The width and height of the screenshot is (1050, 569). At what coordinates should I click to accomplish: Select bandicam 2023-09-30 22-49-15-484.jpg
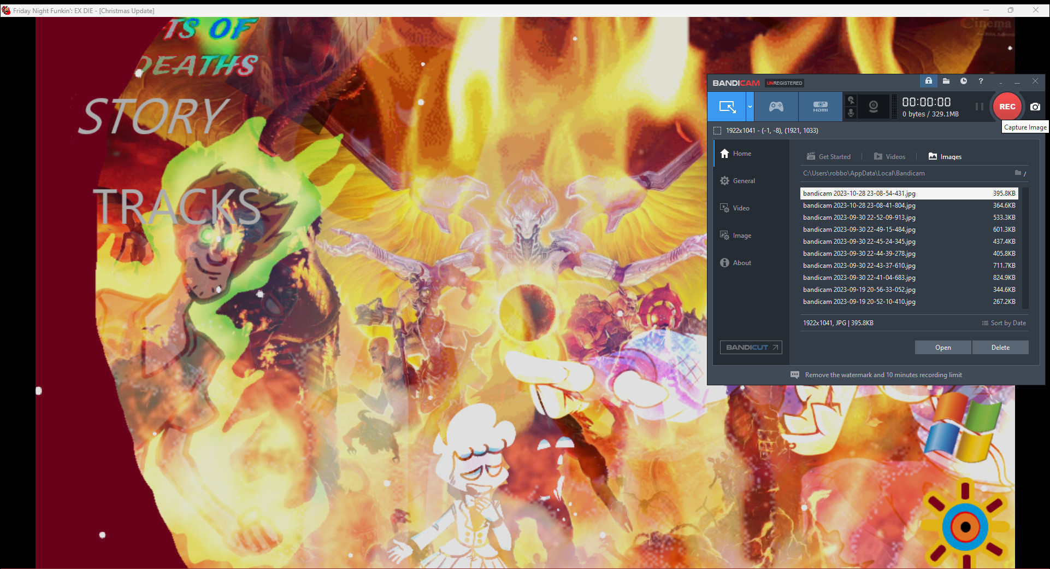[909, 230]
